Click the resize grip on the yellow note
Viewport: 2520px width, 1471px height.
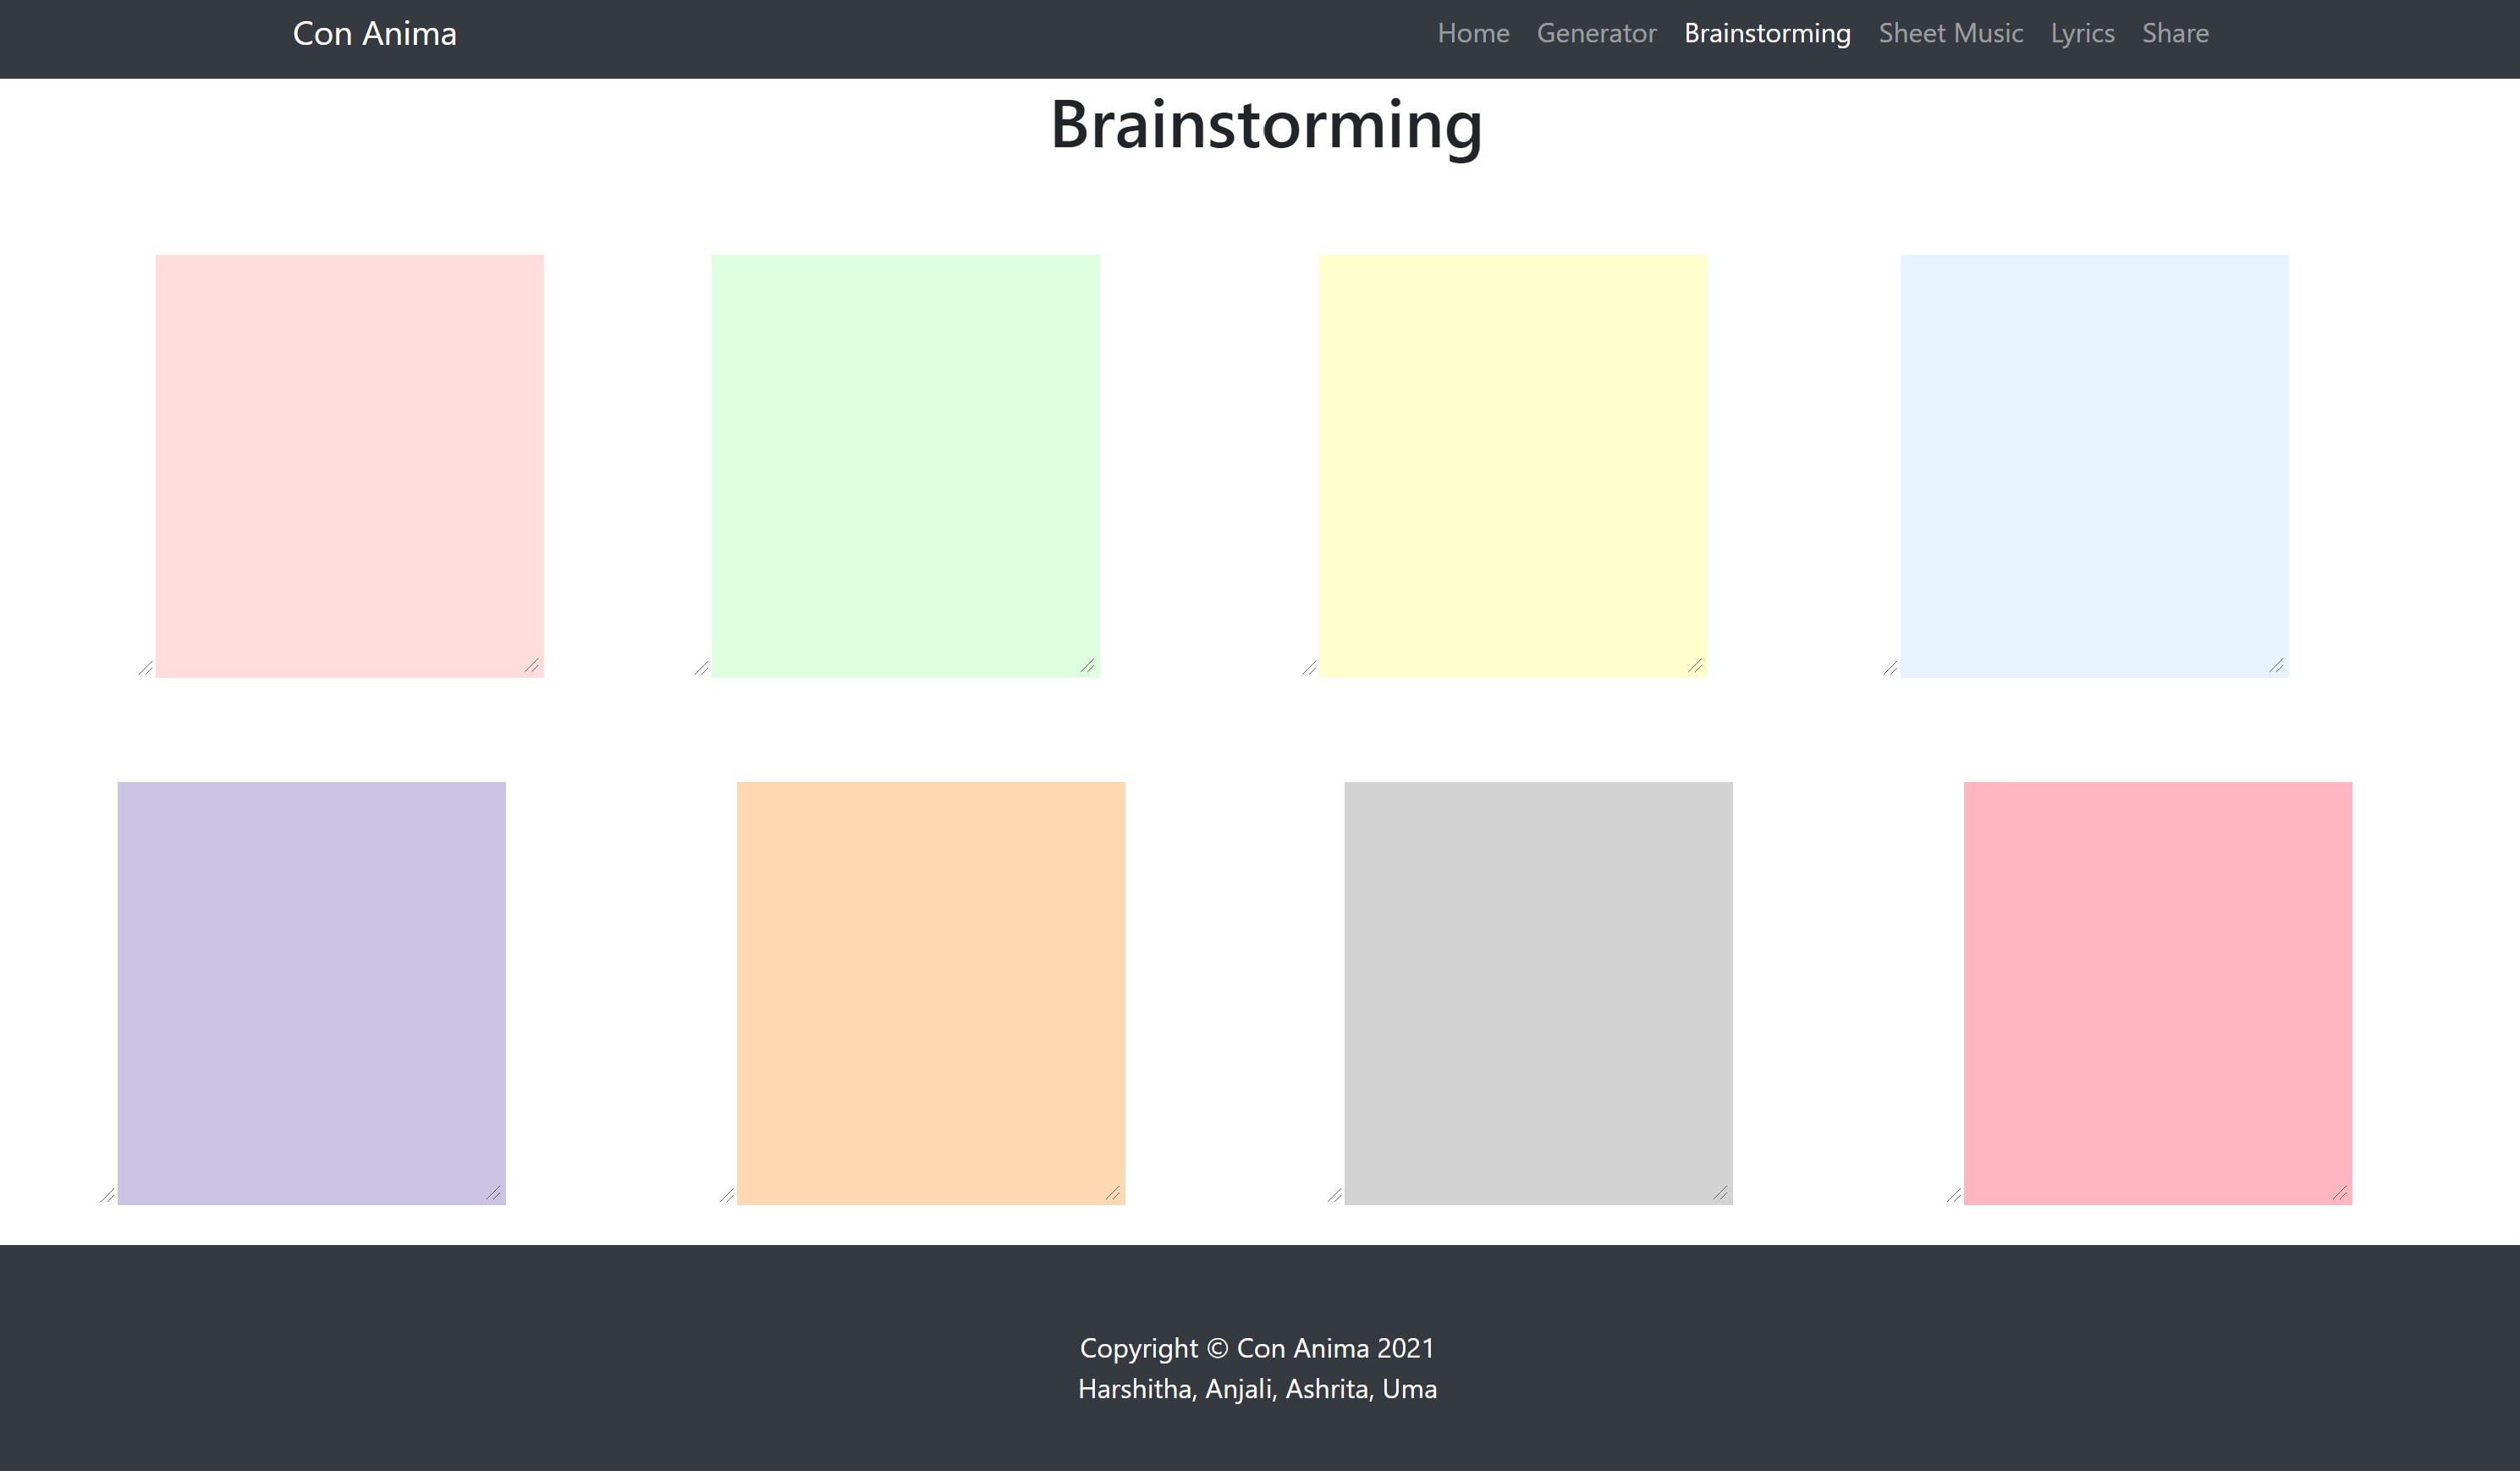click(x=1696, y=666)
